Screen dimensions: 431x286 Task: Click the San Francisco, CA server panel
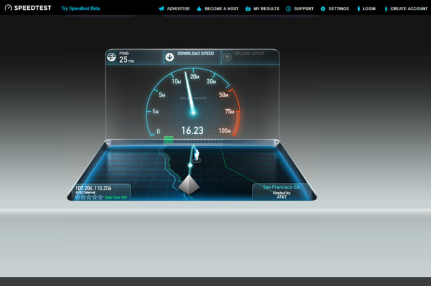[x=281, y=190]
